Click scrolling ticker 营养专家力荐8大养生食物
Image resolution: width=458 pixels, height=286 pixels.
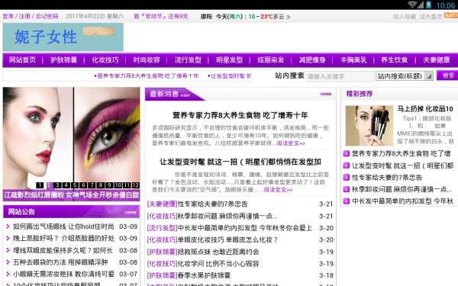(147, 76)
